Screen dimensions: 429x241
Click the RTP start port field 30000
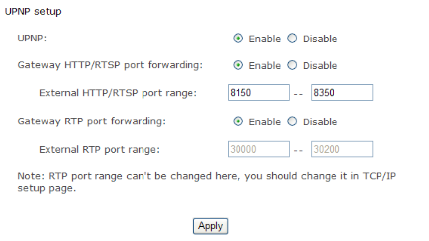tap(259, 149)
